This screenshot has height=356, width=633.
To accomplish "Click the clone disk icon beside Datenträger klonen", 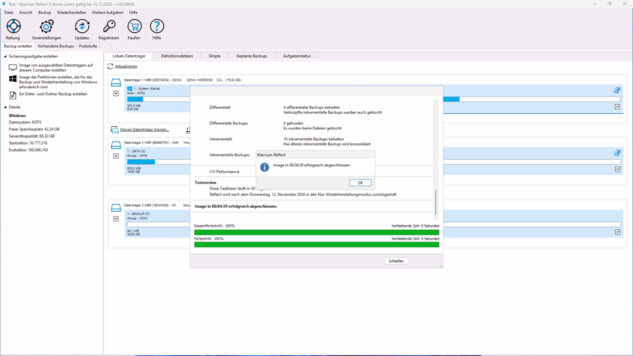I will point(115,129).
